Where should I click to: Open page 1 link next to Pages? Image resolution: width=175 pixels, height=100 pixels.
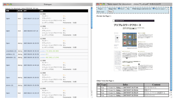tap(105, 9)
